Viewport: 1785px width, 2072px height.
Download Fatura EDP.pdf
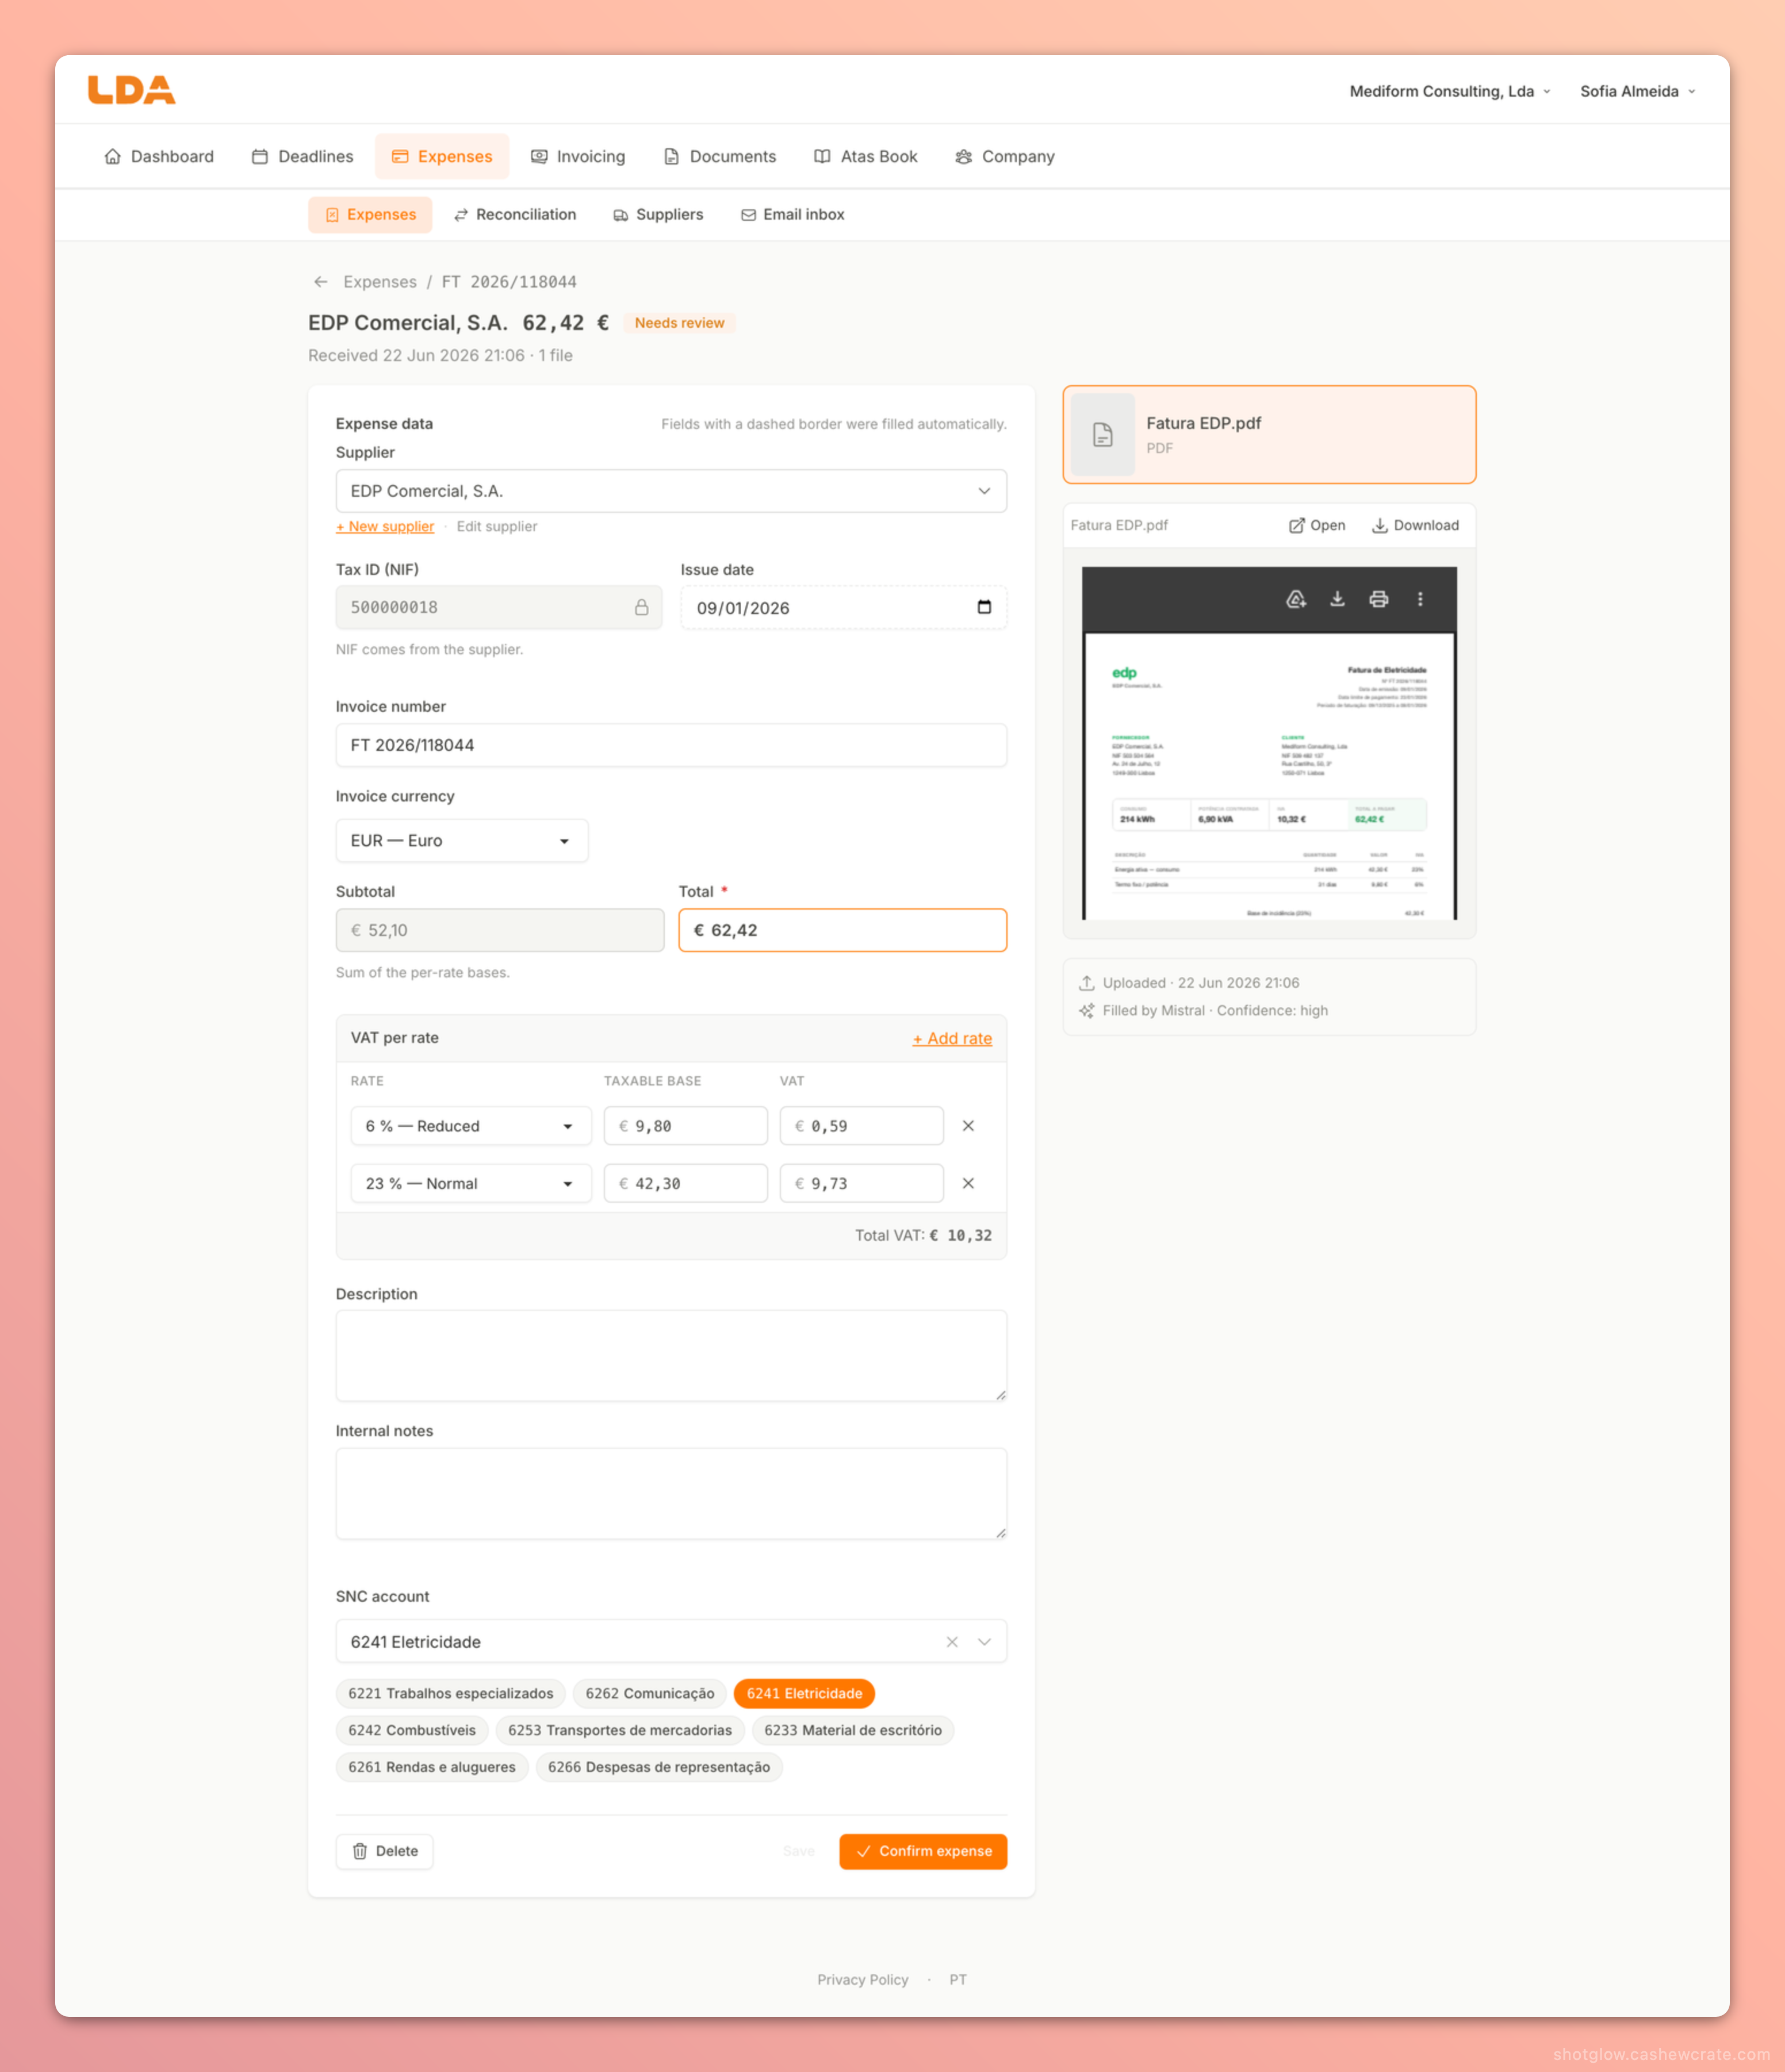(1415, 526)
